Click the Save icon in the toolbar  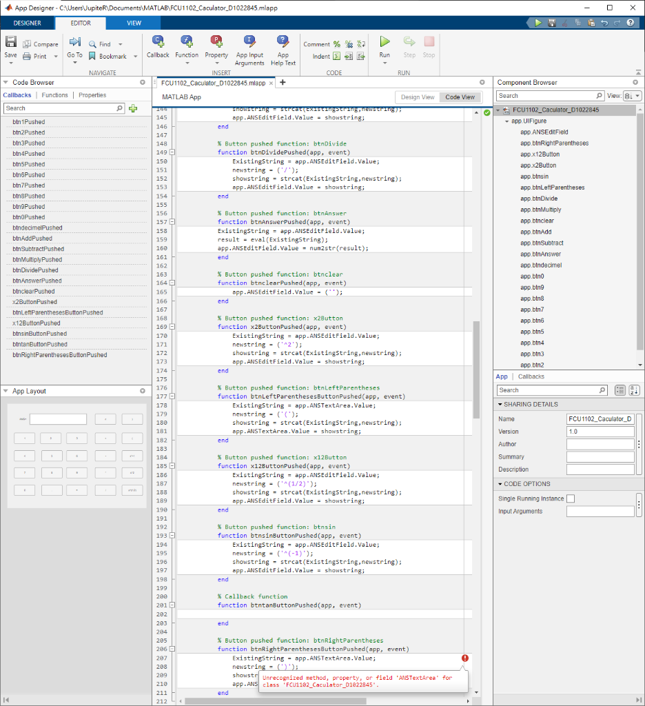pos(10,43)
